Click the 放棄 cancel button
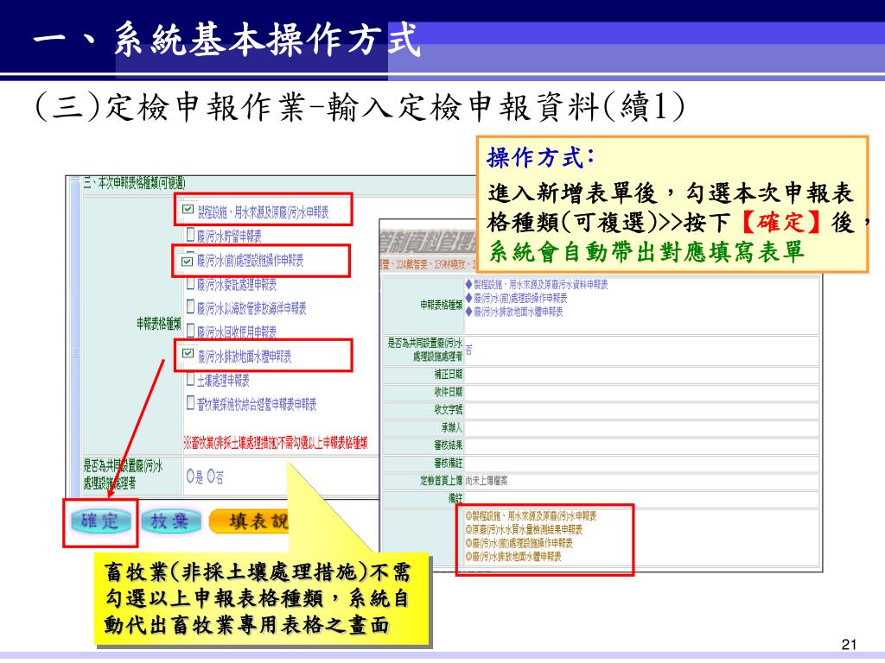This screenshot has height=663, width=885. 170,521
